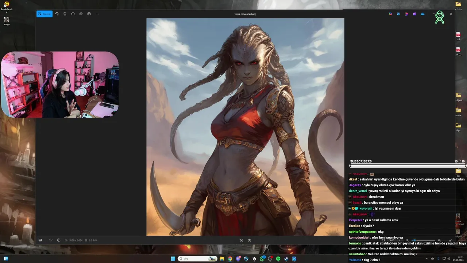Image resolution: width=467 pixels, height=263 pixels.
Task: Click zoom in magnifier icon
Action: (439, 240)
